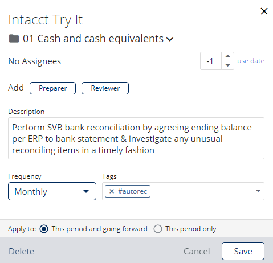Expand the 01 Cash and cash equivalents chevron
Image resolution: width=273 pixels, height=263 pixels.
[170, 39]
